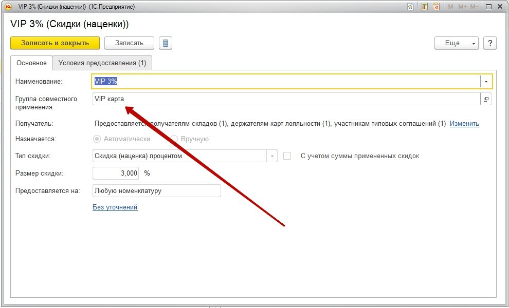Click the open-form icon in Группа совместного применения

pyautogui.click(x=486, y=99)
